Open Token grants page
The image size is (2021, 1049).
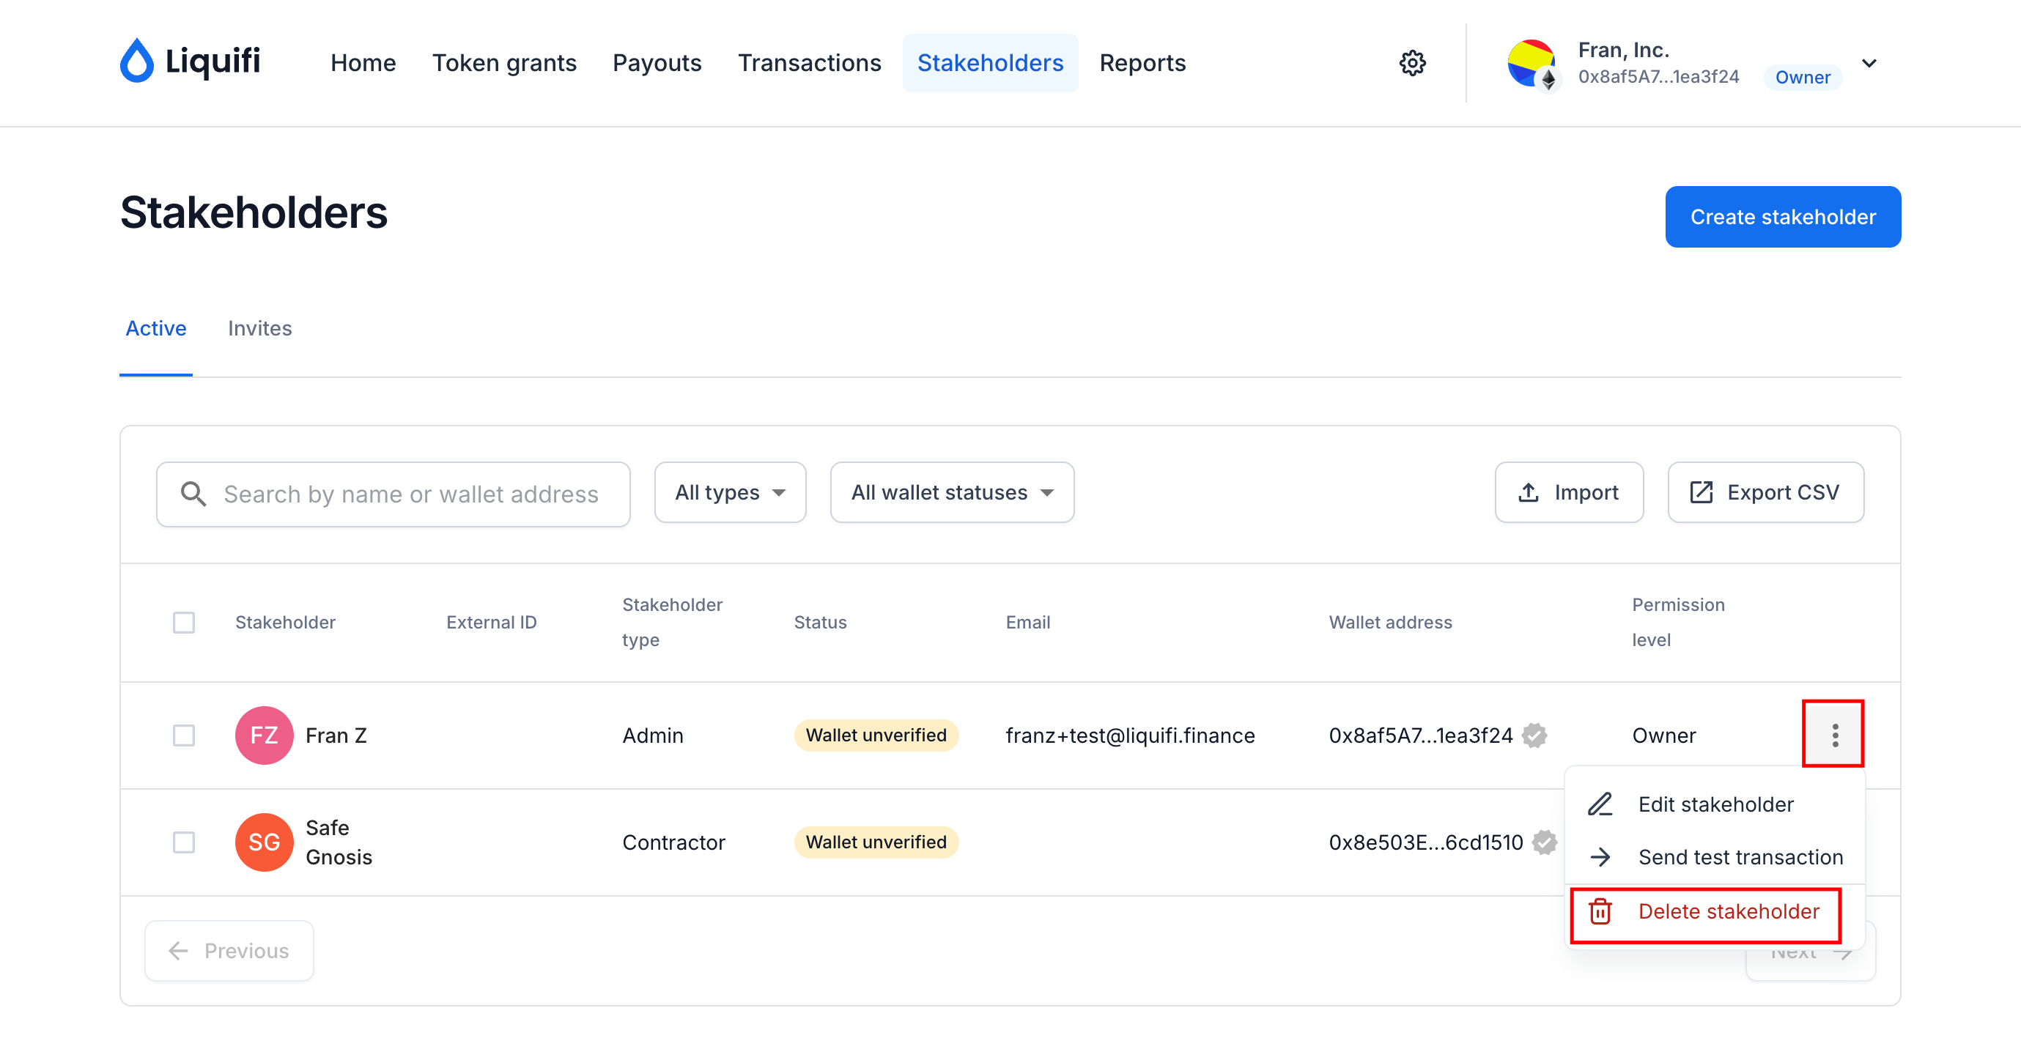[x=503, y=63]
